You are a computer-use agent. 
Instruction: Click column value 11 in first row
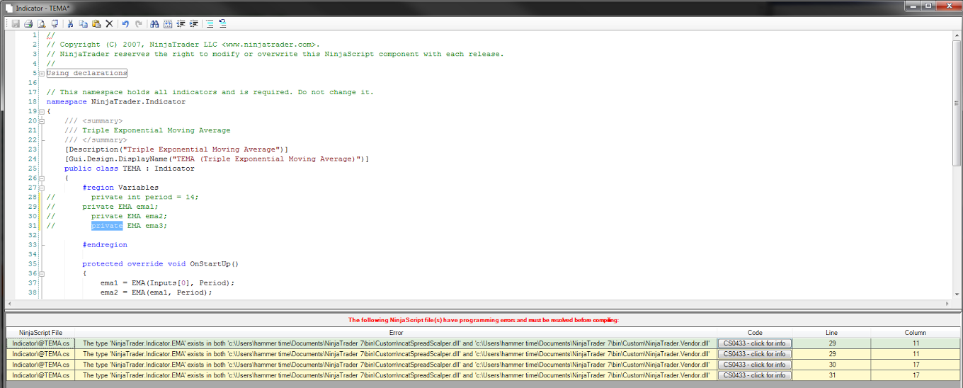tap(915, 343)
